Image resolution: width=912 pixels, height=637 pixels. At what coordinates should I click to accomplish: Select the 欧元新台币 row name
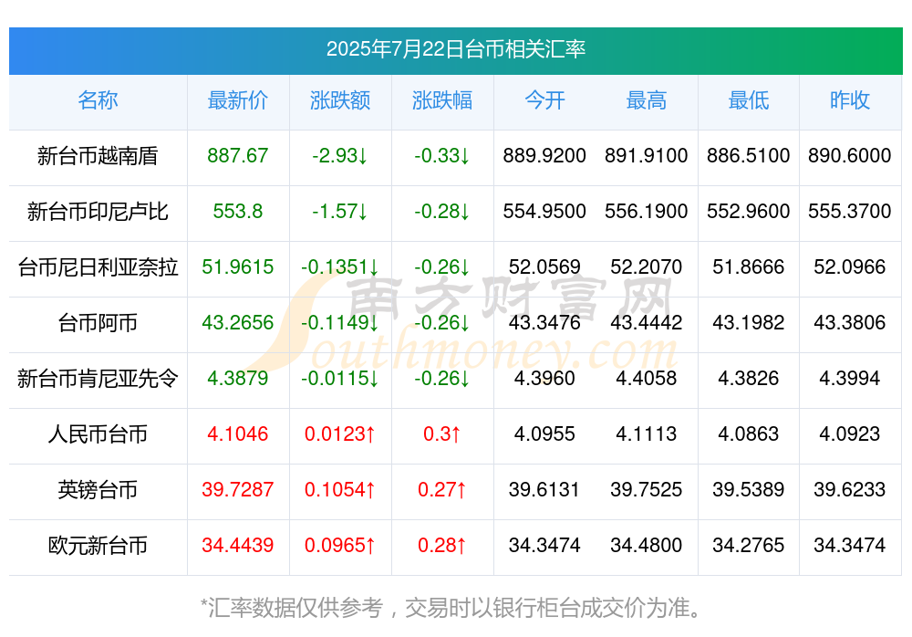98,546
